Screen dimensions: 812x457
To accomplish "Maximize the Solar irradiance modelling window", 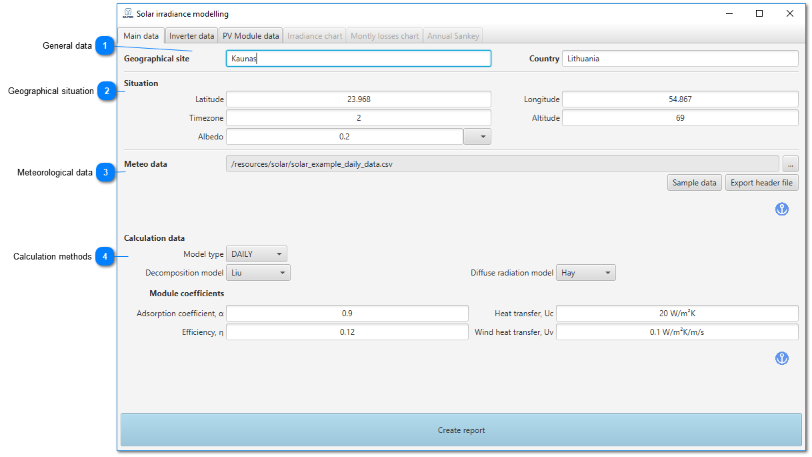I will [759, 13].
